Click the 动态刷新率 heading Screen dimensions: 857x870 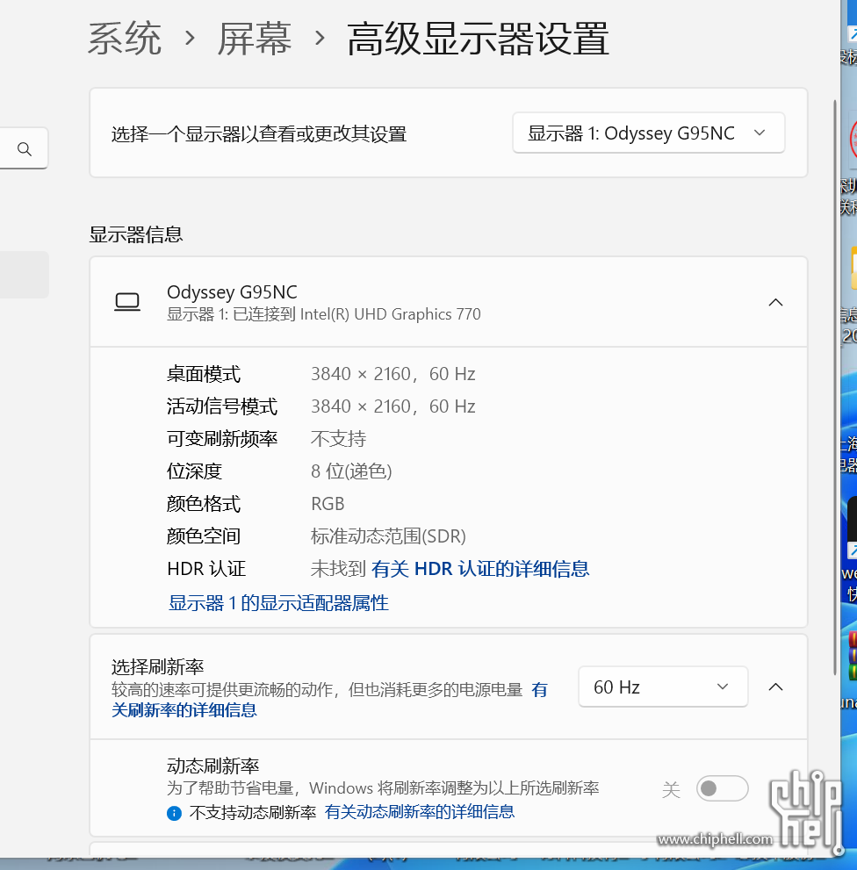pyautogui.click(x=213, y=766)
